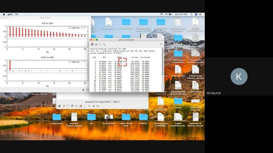Click the rightmost icon in the correlogram toolbar
The width and height of the screenshot is (273, 153).
tap(161, 44)
